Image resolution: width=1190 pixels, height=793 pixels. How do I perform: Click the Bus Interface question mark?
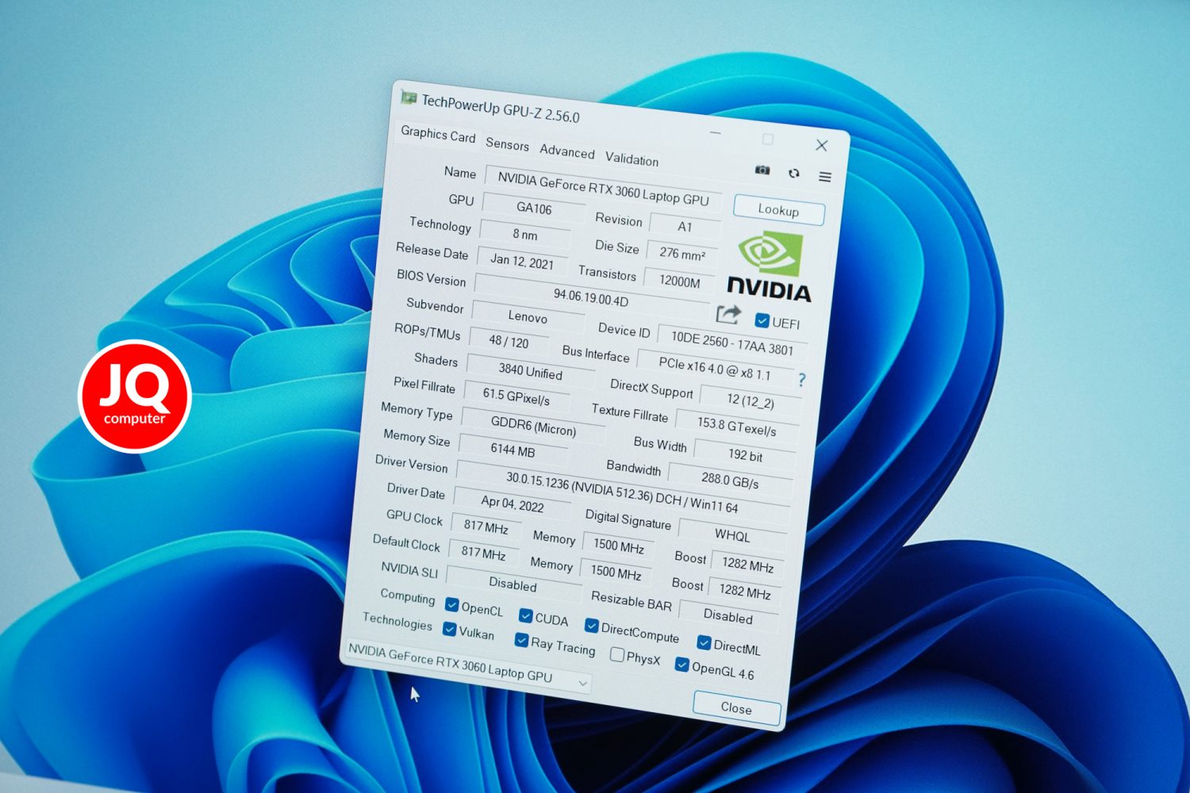click(x=801, y=380)
